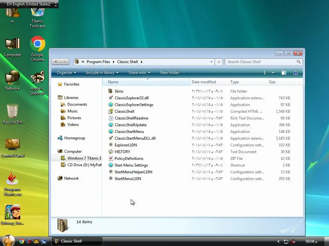This screenshot has width=329, height=246.
Task: Select the Control Panel desktop icon
Action: pos(13,144)
